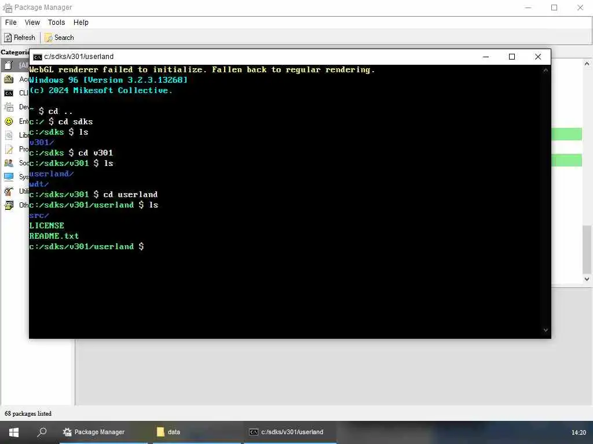Select the Utilities category tools icon
Image resolution: width=593 pixels, height=444 pixels.
pyautogui.click(x=9, y=191)
